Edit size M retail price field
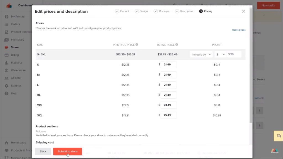The image size is (283, 159). pos(168,75)
